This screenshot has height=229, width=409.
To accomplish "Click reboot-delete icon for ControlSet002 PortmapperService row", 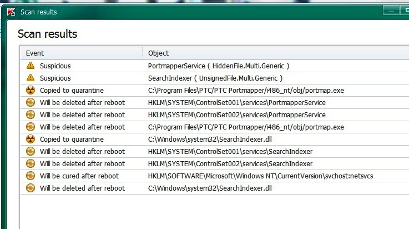I will coord(30,114).
